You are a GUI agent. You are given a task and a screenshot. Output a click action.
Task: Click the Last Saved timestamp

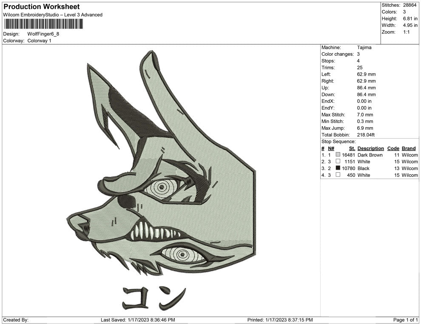tap(137, 319)
